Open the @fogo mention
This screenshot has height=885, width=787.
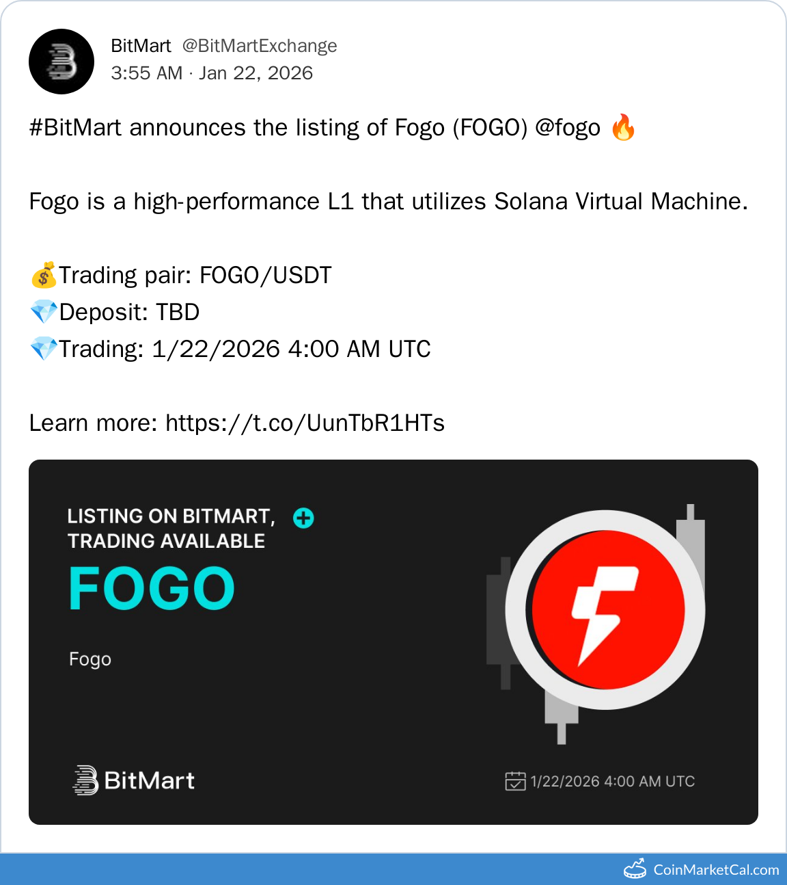(568, 128)
